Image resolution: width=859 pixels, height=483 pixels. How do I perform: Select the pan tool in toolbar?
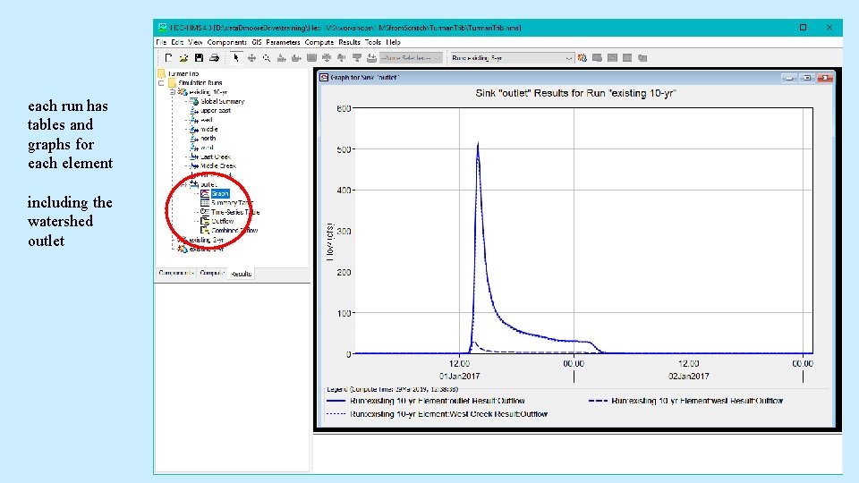click(251, 57)
